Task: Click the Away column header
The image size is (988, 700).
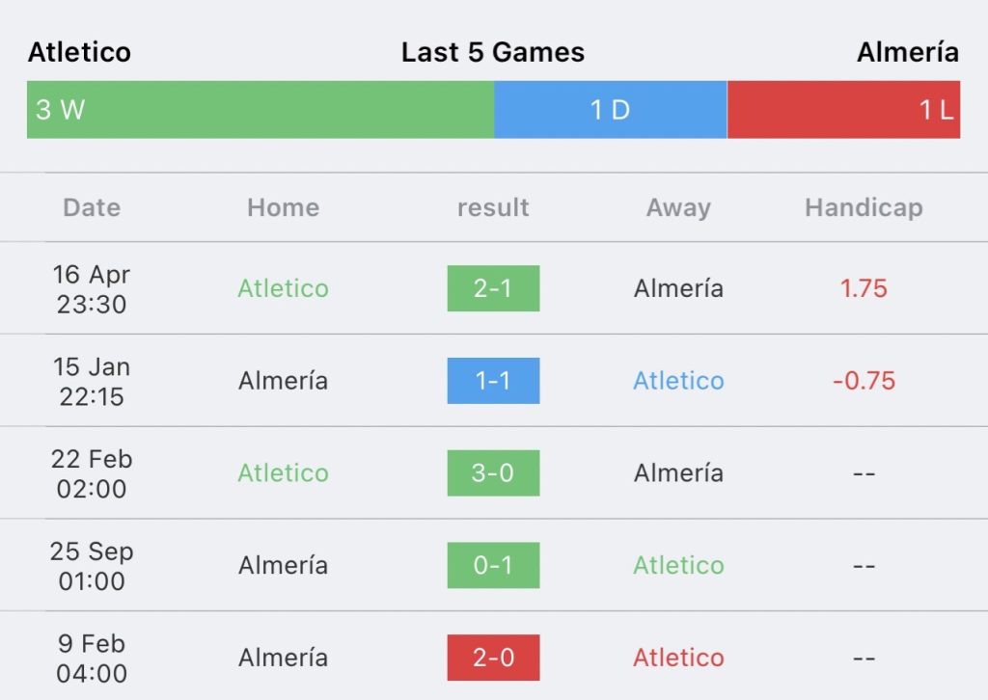Action: pyautogui.click(x=678, y=207)
